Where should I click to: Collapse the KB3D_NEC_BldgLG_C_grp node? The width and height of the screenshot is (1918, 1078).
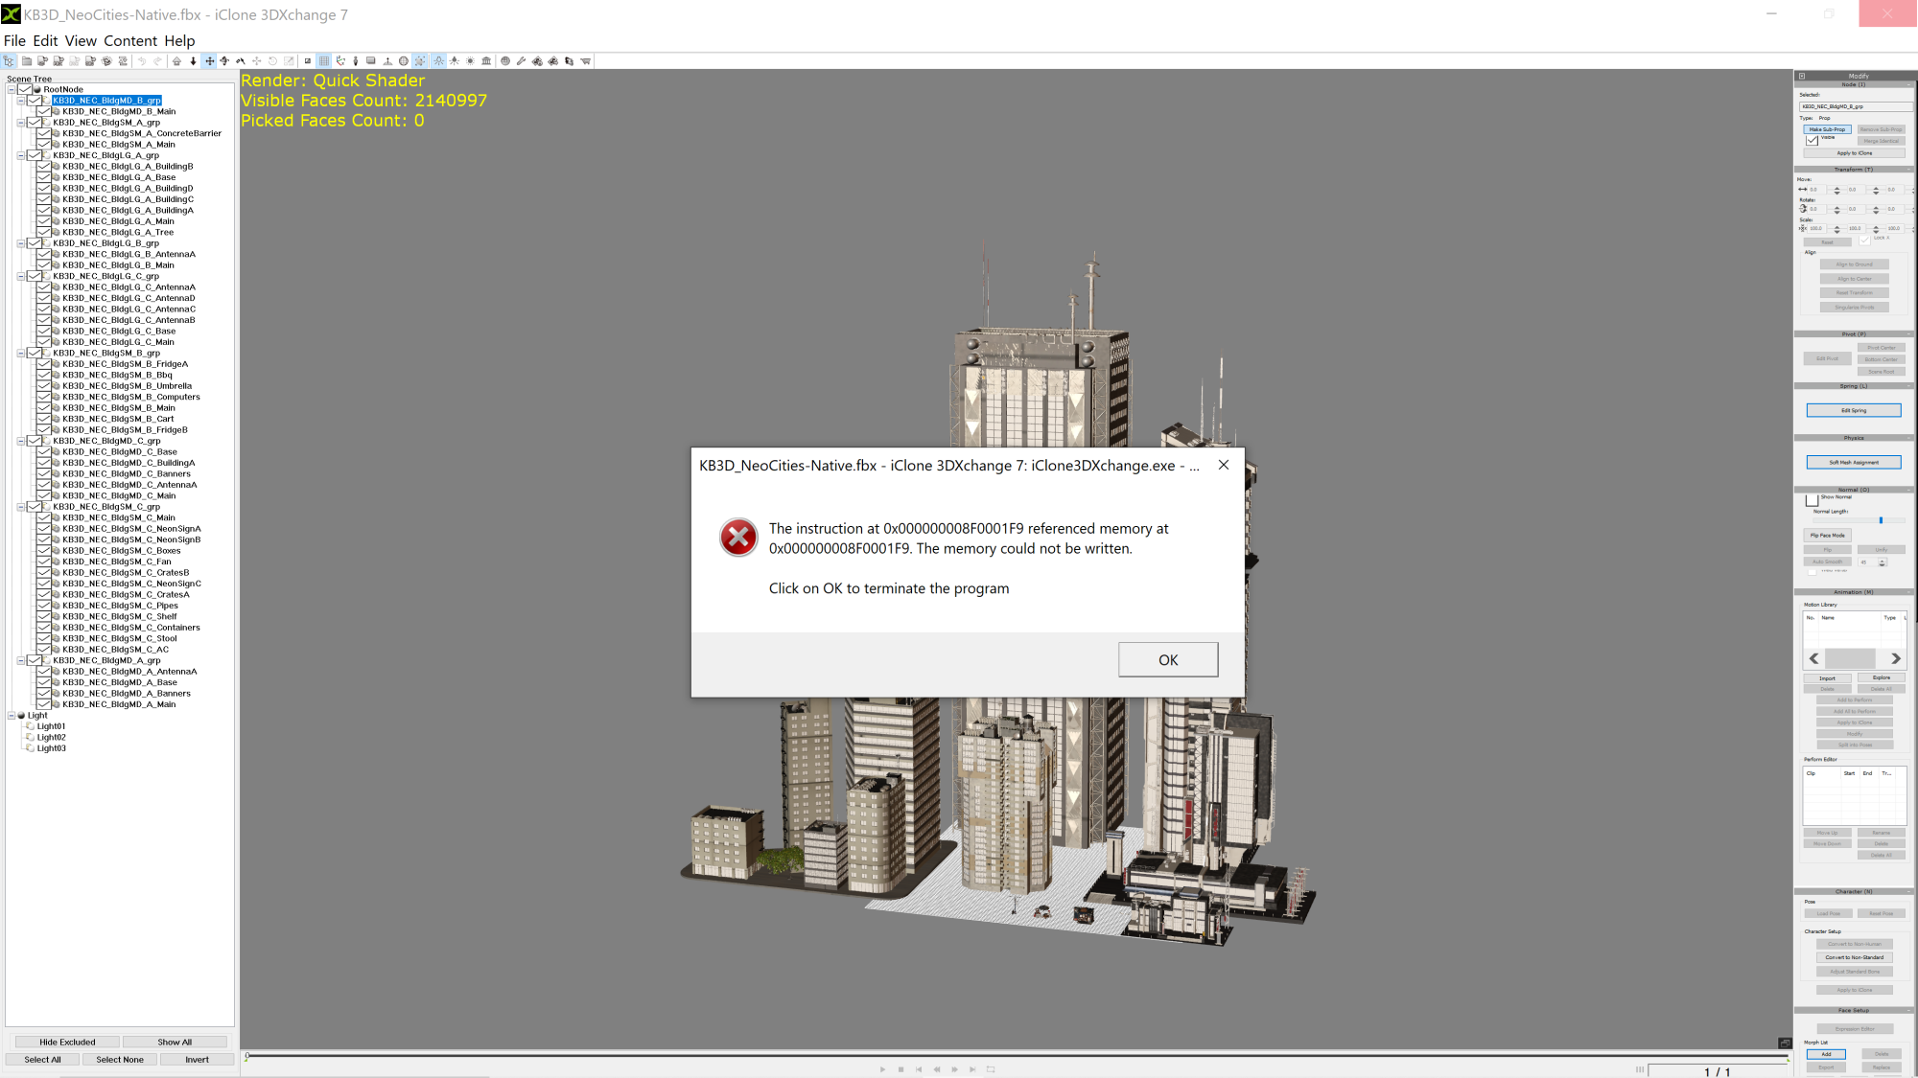tap(21, 276)
